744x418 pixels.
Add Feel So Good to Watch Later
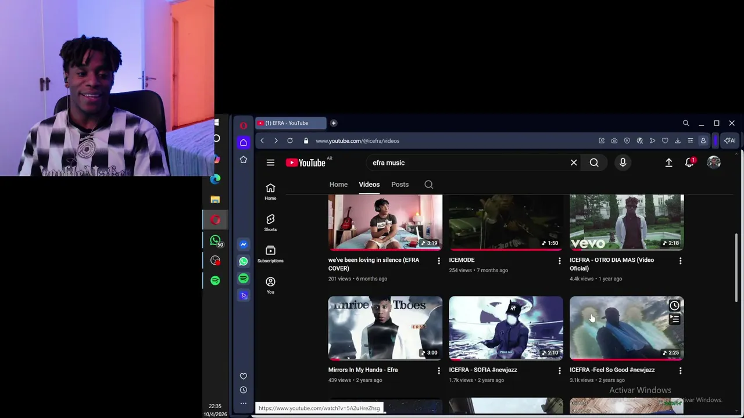674,305
